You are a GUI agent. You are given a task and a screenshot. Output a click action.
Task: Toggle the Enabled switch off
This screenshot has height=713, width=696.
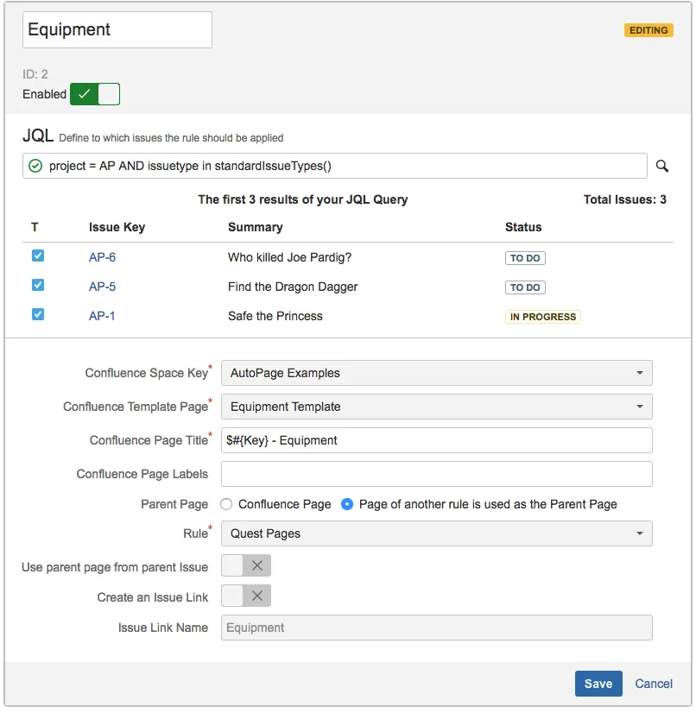(95, 94)
